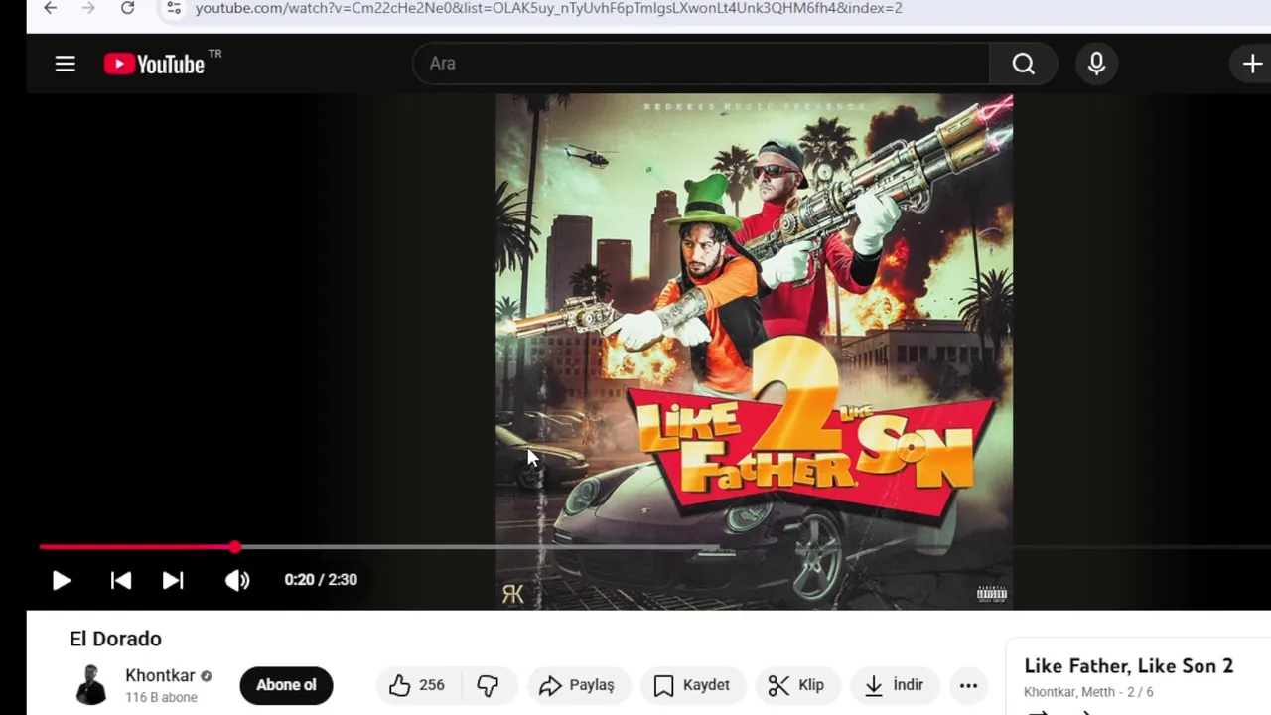The width and height of the screenshot is (1271, 715).
Task: Click the Kaydet save button
Action: [693, 685]
